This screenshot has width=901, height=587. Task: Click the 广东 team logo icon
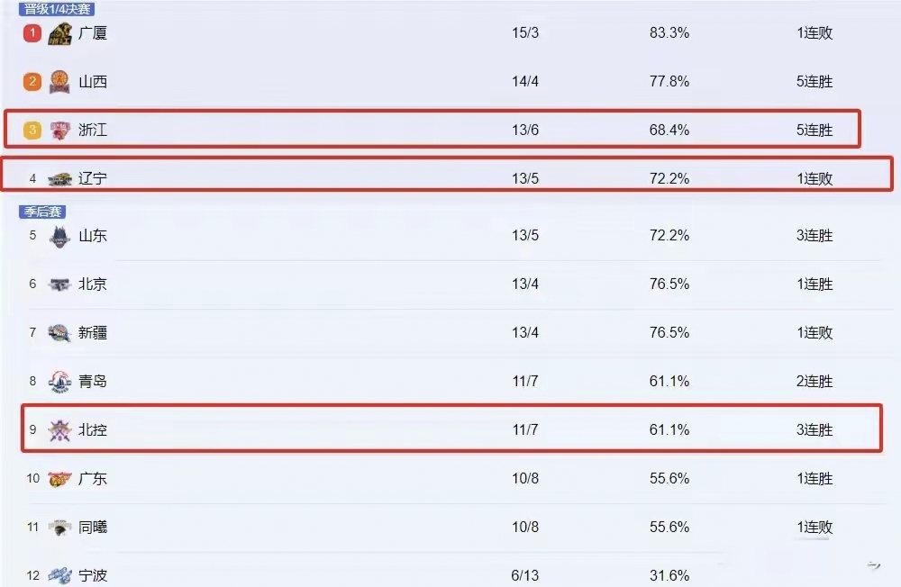point(59,479)
